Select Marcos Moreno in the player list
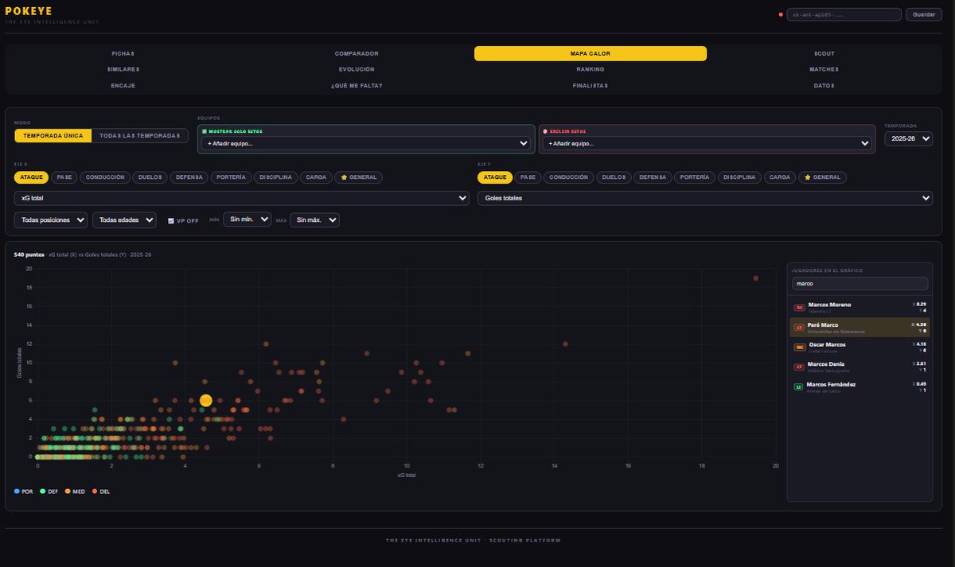The height and width of the screenshot is (567, 955). [x=859, y=307]
